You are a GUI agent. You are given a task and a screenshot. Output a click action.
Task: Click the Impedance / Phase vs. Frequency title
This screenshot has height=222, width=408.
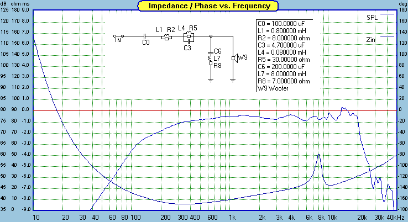[x=204, y=6]
